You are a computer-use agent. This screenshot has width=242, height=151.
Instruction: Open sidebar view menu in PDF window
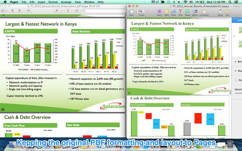point(4,11)
